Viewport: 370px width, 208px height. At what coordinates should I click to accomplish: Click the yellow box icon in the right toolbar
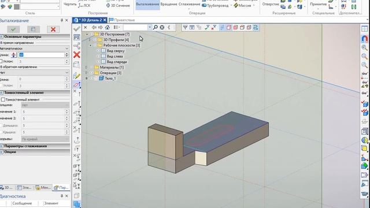(365, 148)
